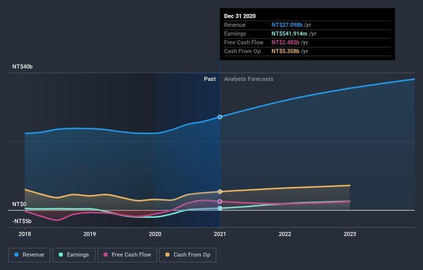Click the Dec 31 2020 tooltip date
423x270 pixels.
click(x=240, y=16)
